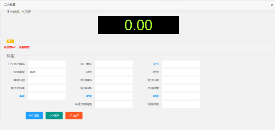The height and width of the screenshot is (130, 275).
Task: Click the blue 皮重 label
Action: pos(89,96)
